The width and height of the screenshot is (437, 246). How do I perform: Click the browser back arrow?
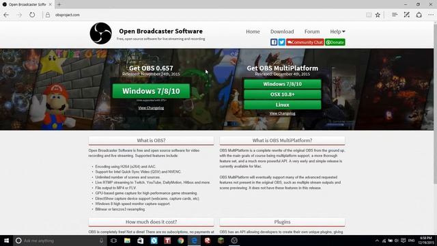[6, 15]
